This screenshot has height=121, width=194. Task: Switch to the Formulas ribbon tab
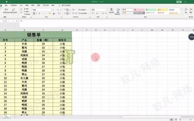pos(21,6)
